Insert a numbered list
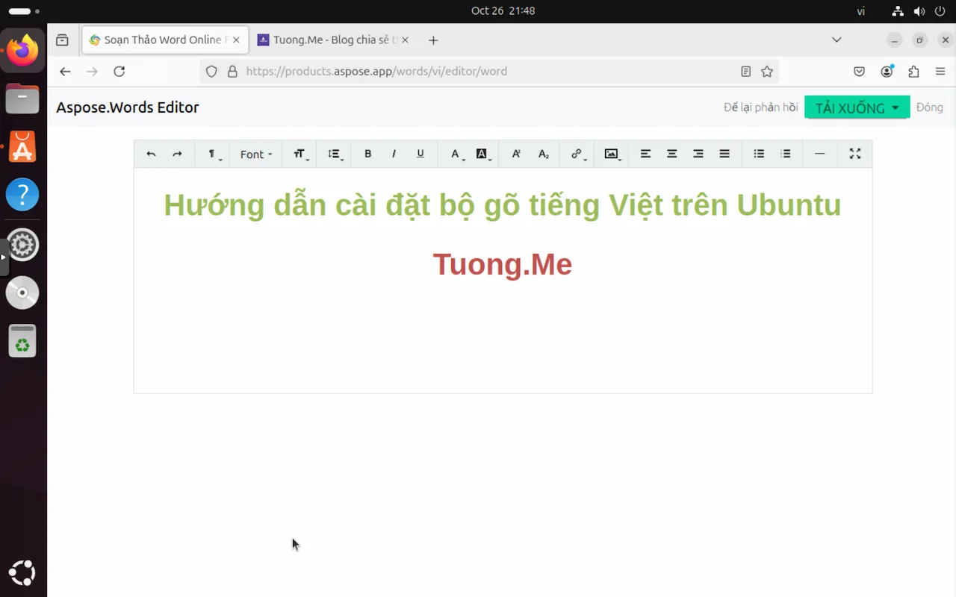This screenshot has height=597, width=956. (786, 154)
